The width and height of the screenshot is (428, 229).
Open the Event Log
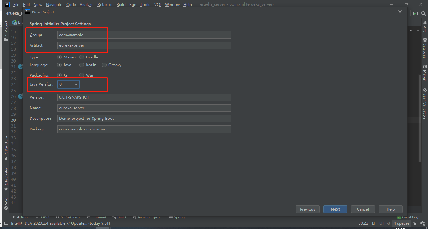coord(408,217)
